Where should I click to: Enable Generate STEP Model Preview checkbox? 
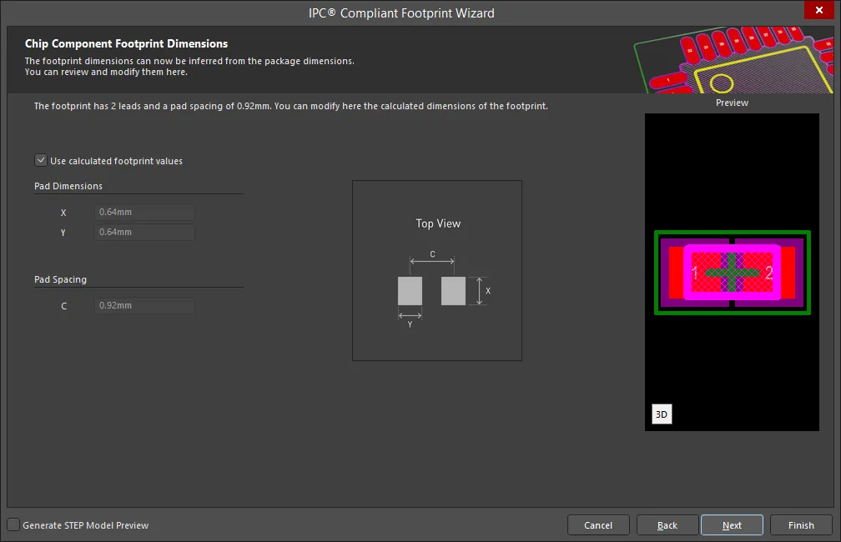pos(13,524)
